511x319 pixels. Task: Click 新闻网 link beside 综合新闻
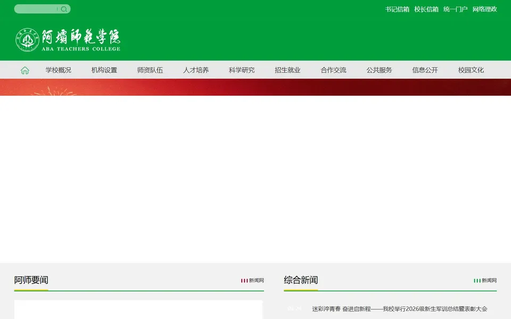485,280
